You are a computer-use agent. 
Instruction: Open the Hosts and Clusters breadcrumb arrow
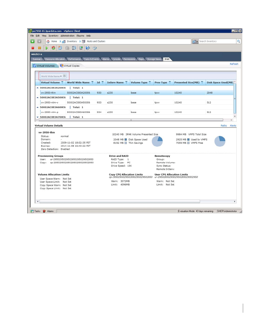tap(80, 41)
